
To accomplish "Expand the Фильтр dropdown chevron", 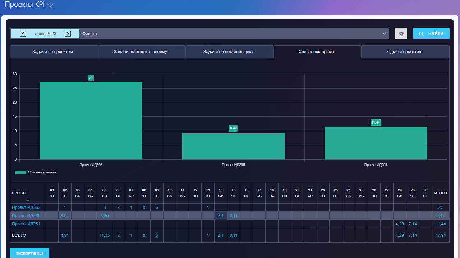I will pyautogui.click(x=385, y=34).
